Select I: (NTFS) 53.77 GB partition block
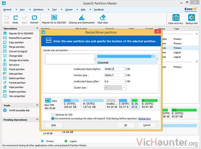The height and width of the screenshot is (149, 201). pos(123,104)
